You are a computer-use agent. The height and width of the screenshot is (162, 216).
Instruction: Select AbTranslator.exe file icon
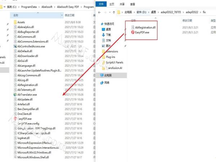[15, 95]
